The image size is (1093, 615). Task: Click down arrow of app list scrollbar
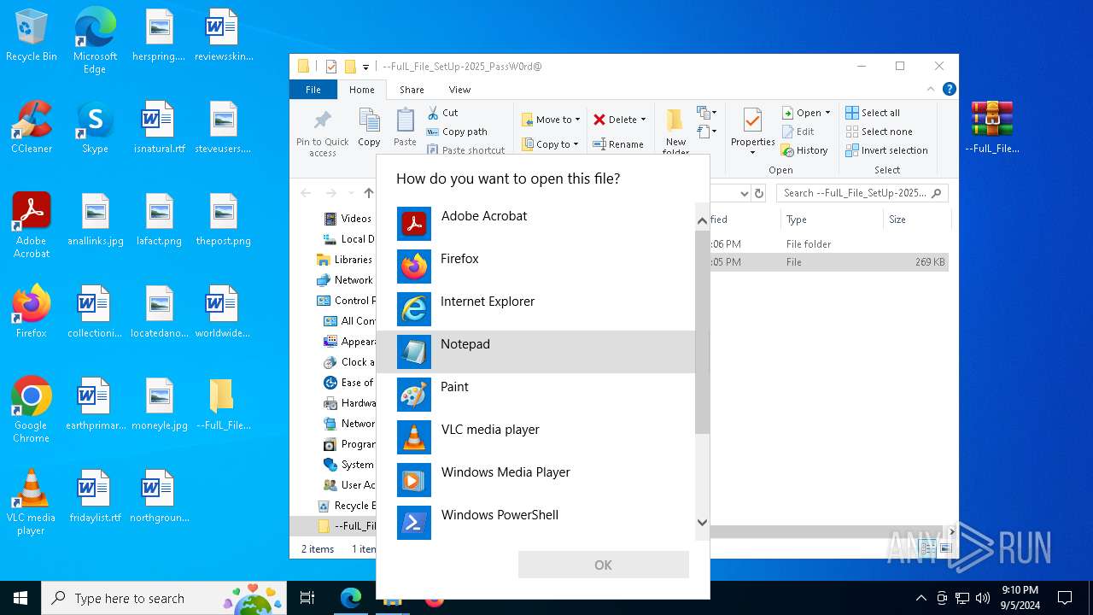[702, 522]
